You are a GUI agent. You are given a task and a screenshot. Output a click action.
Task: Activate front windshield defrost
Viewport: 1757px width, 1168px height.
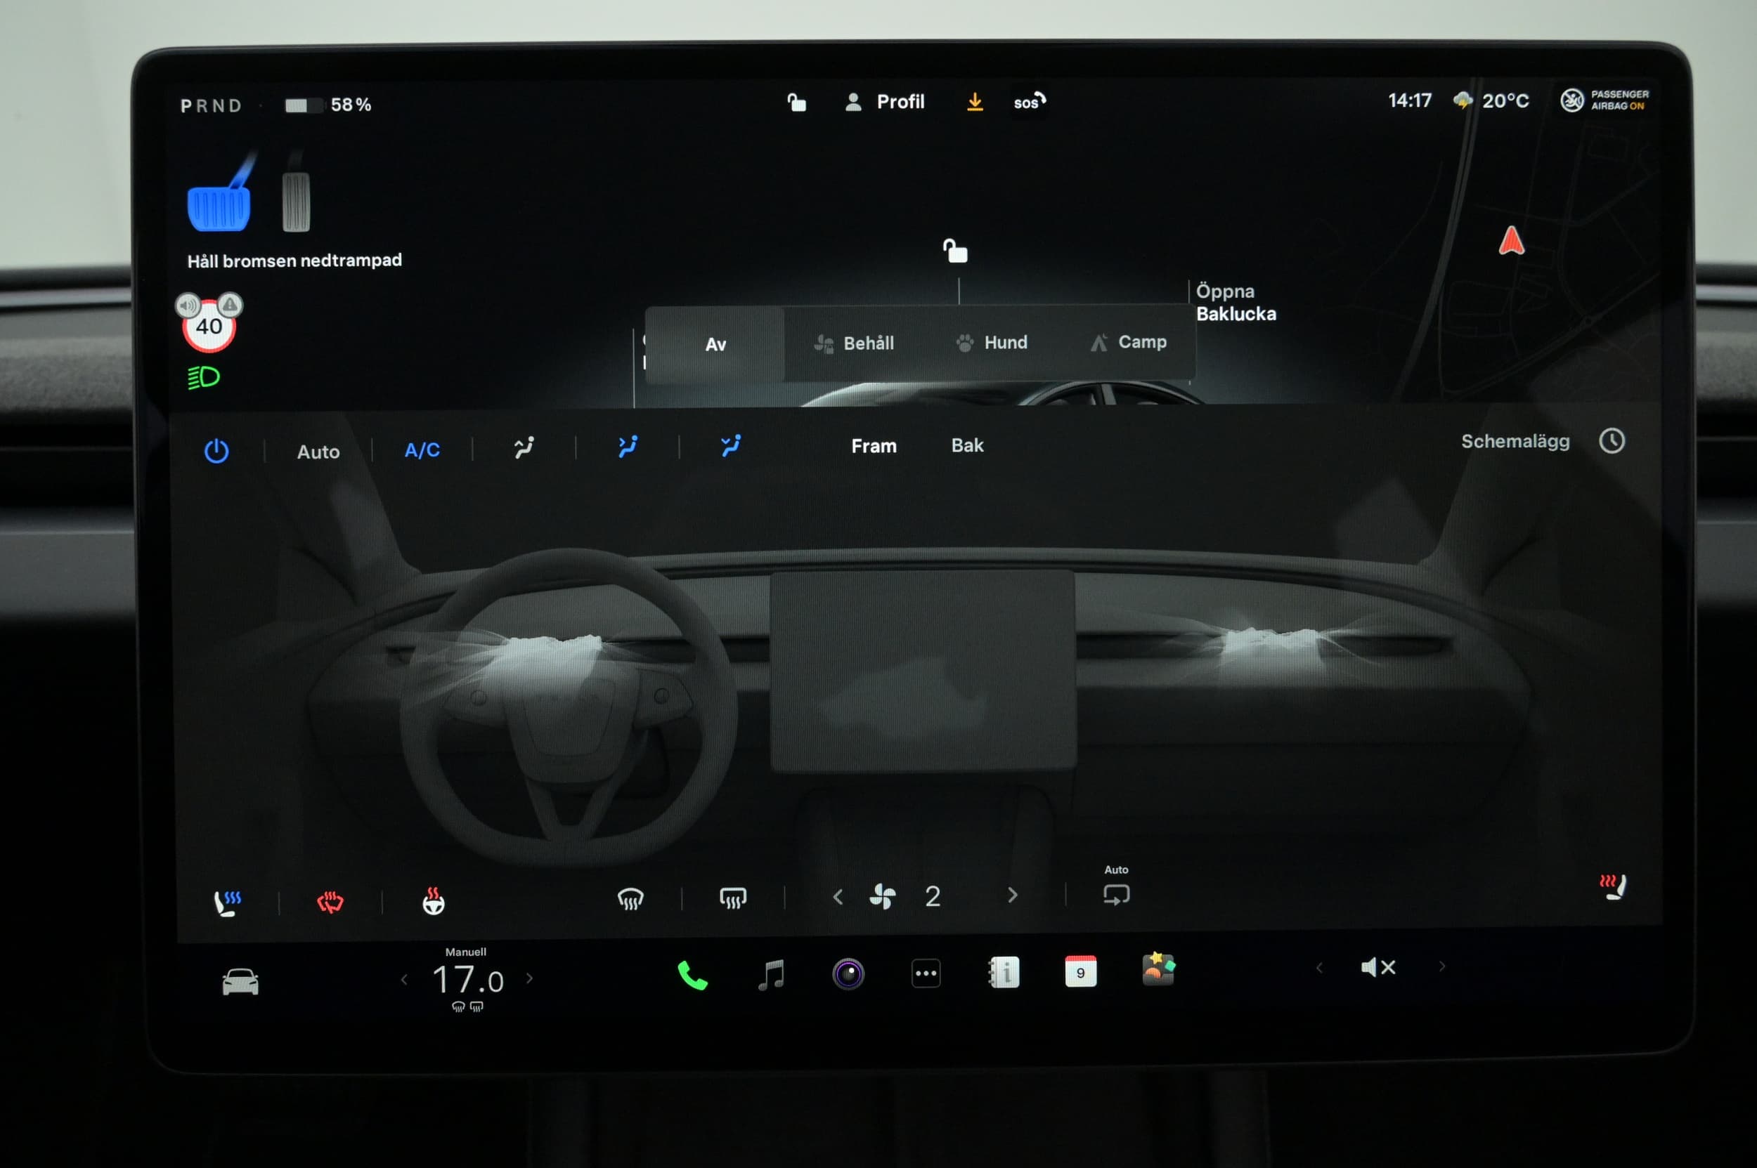(630, 899)
